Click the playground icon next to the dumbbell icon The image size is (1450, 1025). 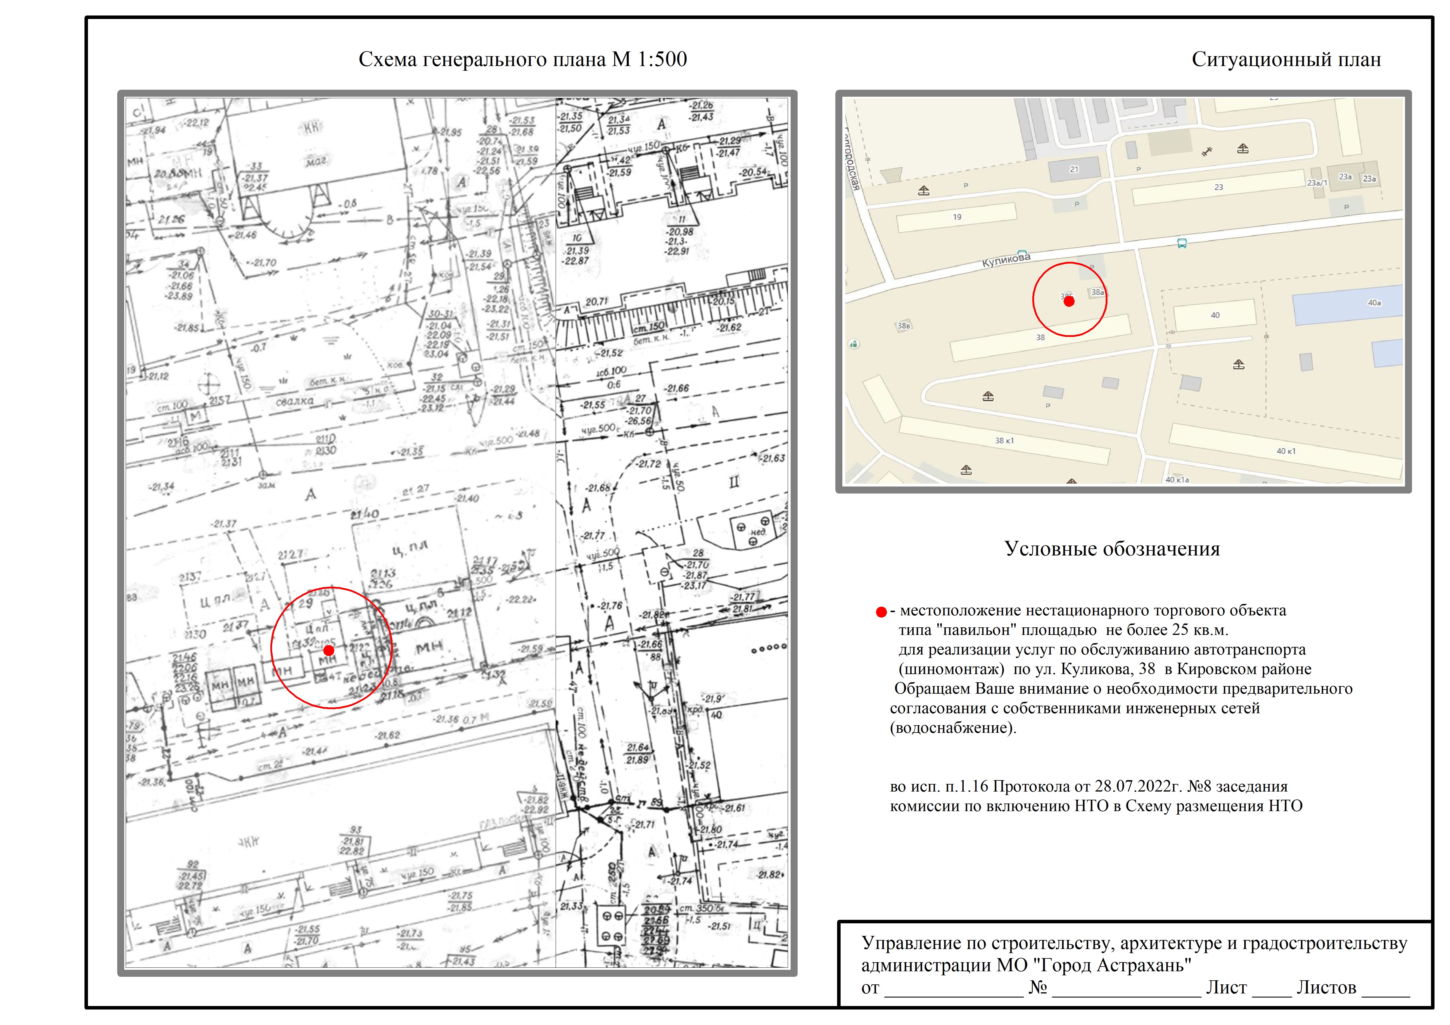coord(1243,149)
